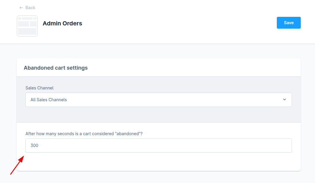Click the word "abandoned" in the question label
Viewport: 315px width, 183px height.
point(128,134)
